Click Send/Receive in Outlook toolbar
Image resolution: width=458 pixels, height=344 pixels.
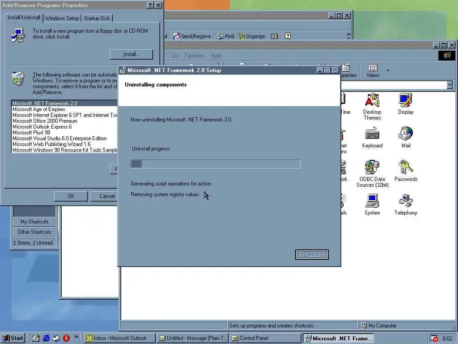192,36
